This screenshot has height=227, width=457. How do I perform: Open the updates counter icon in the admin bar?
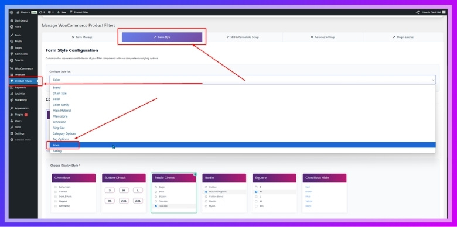pyautogui.click(x=41, y=12)
